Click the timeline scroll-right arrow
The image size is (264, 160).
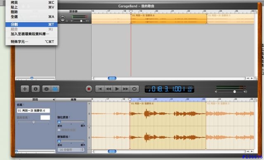(252, 78)
